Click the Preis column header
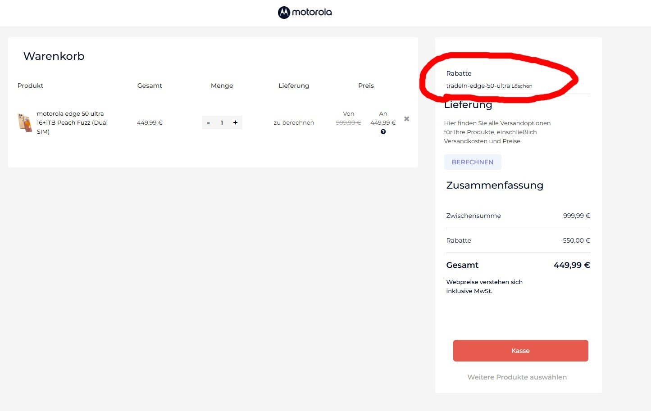651x411 pixels. 366,86
